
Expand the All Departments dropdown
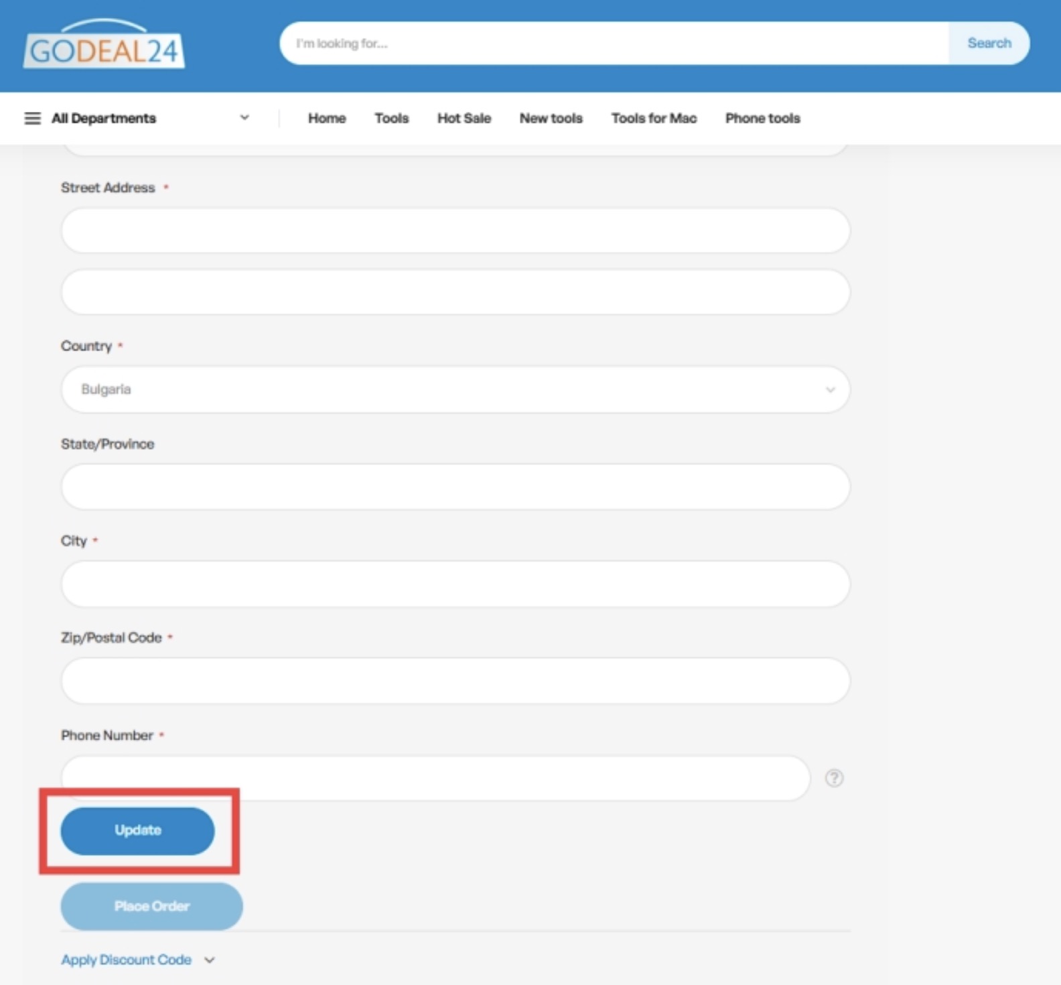coord(244,118)
